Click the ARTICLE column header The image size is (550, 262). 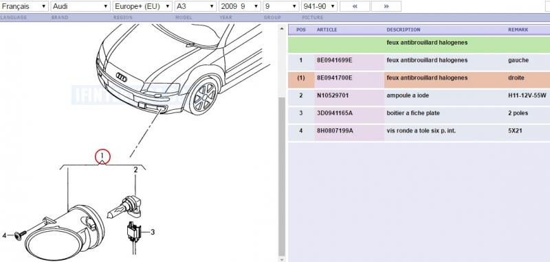(327, 29)
